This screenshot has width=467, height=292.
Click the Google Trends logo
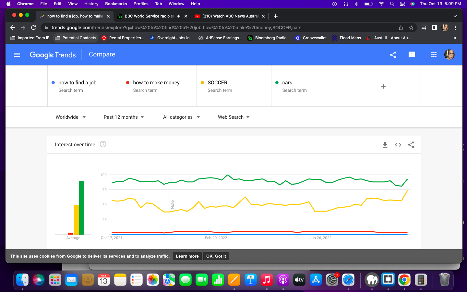pyautogui.click(x=53, y=55)
